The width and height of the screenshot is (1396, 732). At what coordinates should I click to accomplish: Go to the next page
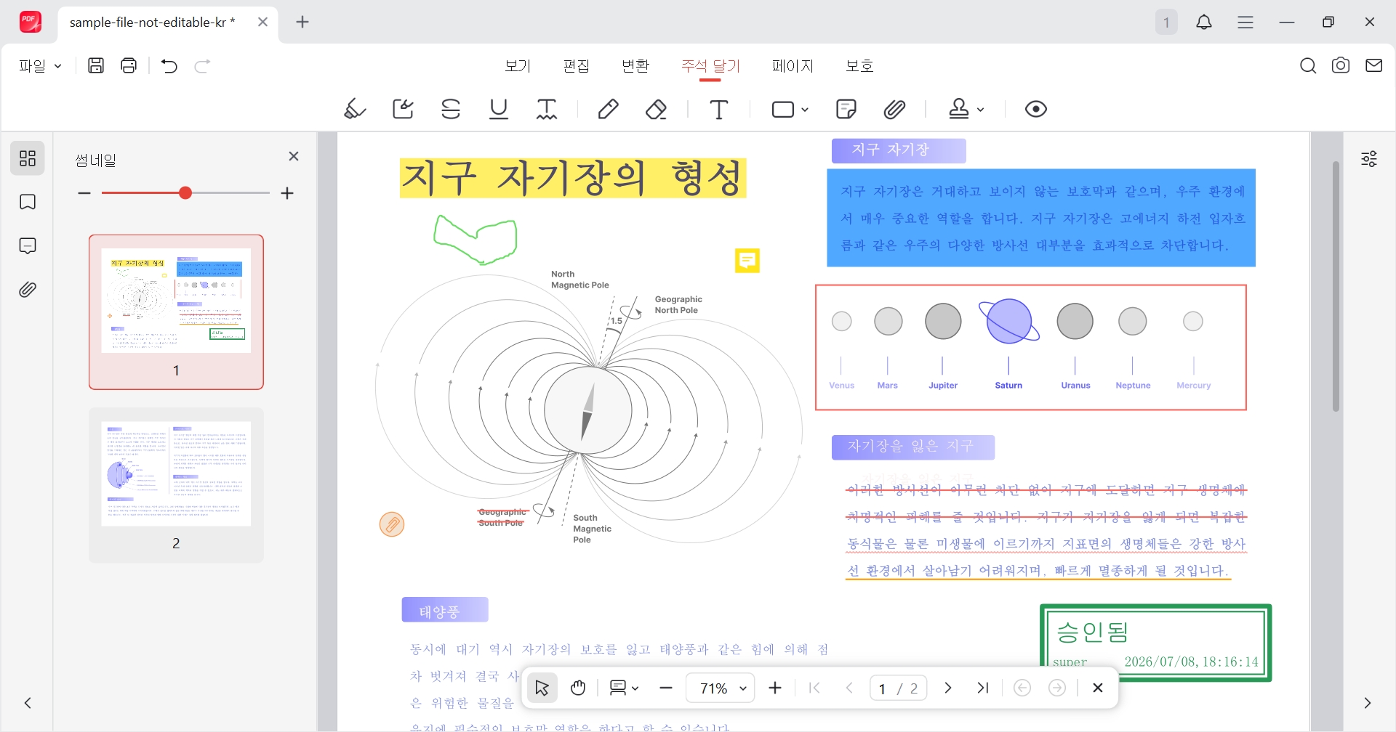pos(947,688)
